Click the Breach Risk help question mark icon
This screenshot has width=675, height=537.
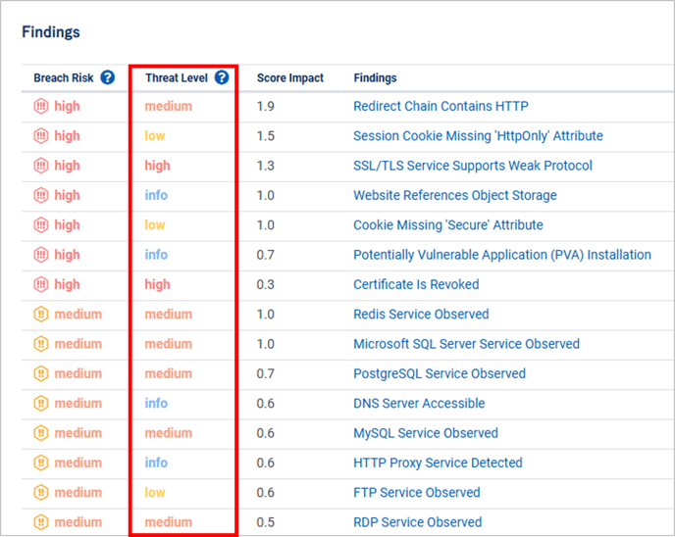pos(108,77)
